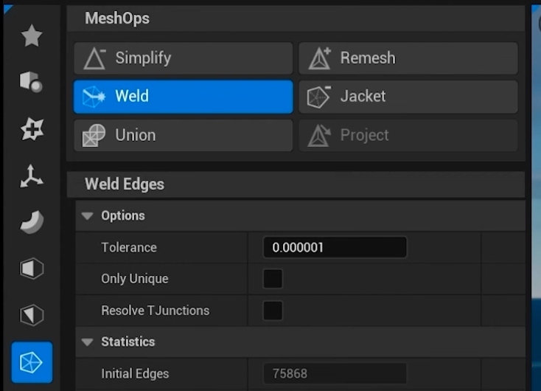Click the highlighted polygon mesh sidebar icon
The width and height of the screenshot is (541, 391).
click(x=32, y=362)
